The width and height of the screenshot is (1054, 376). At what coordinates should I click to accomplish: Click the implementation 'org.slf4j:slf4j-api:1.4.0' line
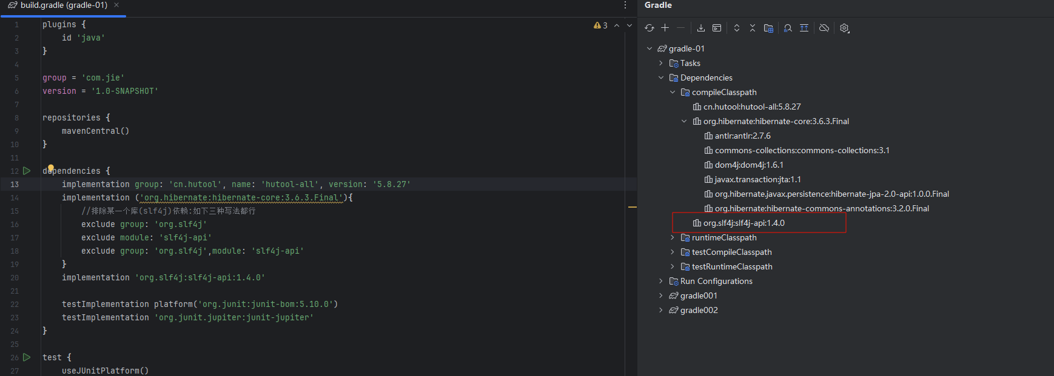coord(163,277)
